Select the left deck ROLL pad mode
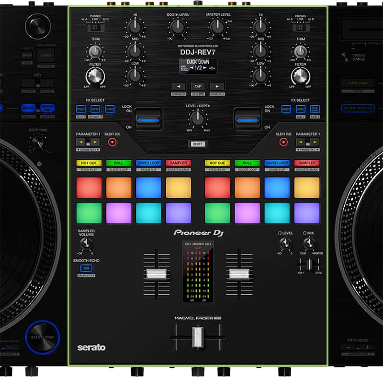383x377 pixels. click(x=119, y=163)
